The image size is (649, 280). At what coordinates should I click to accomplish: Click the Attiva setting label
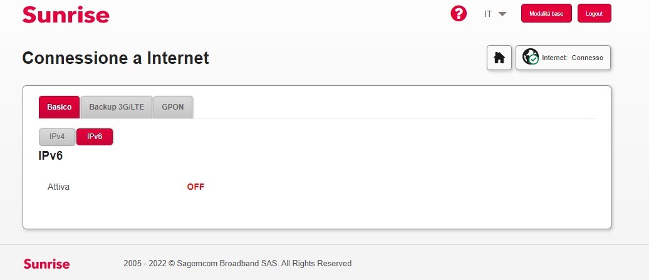[x=59, y=187]
